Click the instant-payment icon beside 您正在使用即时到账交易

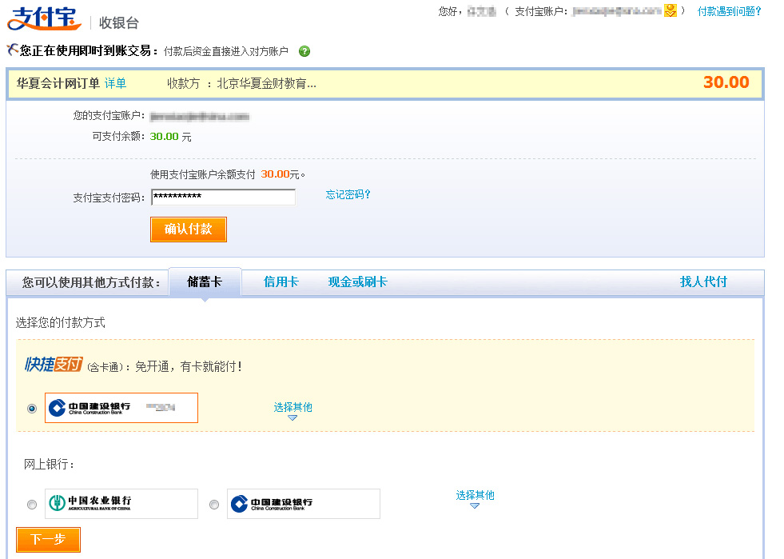[x=13, y=49]
